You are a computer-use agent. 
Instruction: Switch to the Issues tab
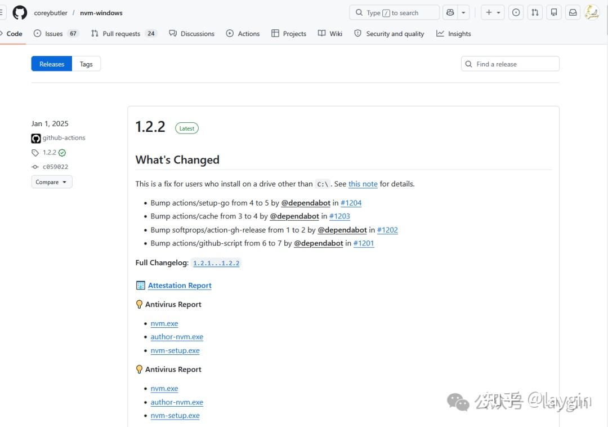point(56,34)
